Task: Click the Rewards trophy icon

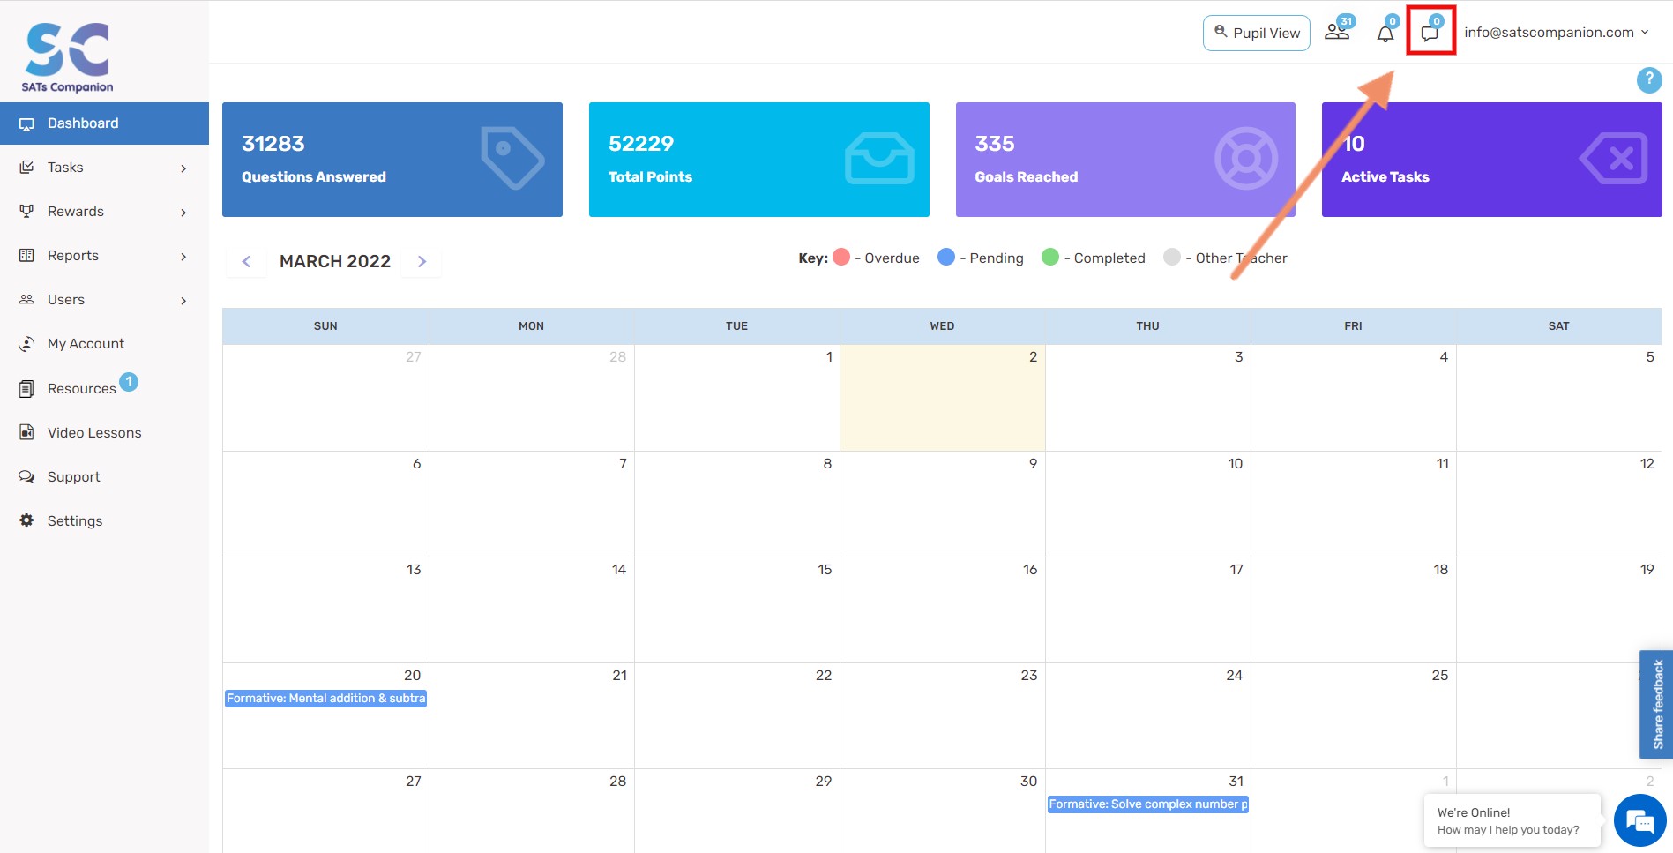Action: [26, 212]
